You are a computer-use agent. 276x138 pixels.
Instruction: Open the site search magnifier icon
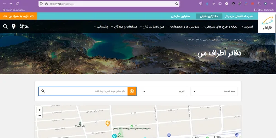pyautogui.click(x=6, y=27)
